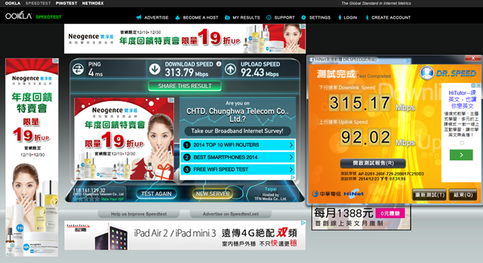Viewport: 483px width, 263px height.
Task: Open Free WiFi Speed Test link
Action: pyautogui.click(x=237, y=169)
